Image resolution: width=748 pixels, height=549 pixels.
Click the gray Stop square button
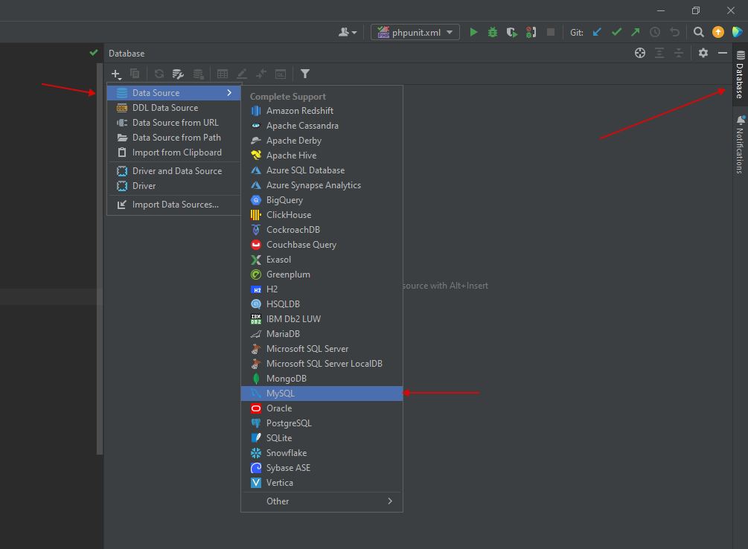pyautogui.click(x=551, y=32)
